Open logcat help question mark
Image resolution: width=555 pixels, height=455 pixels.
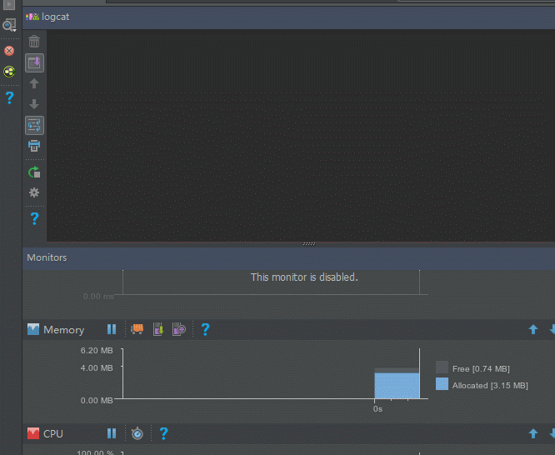click(x=34, y=218)
